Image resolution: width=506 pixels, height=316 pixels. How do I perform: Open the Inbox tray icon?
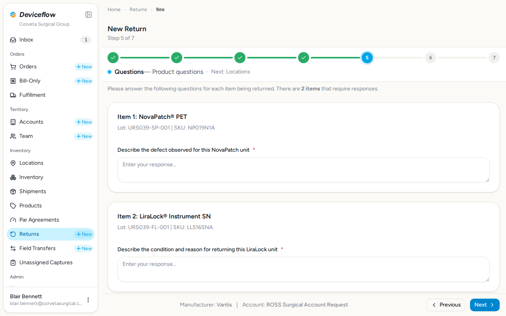[13, 40]
